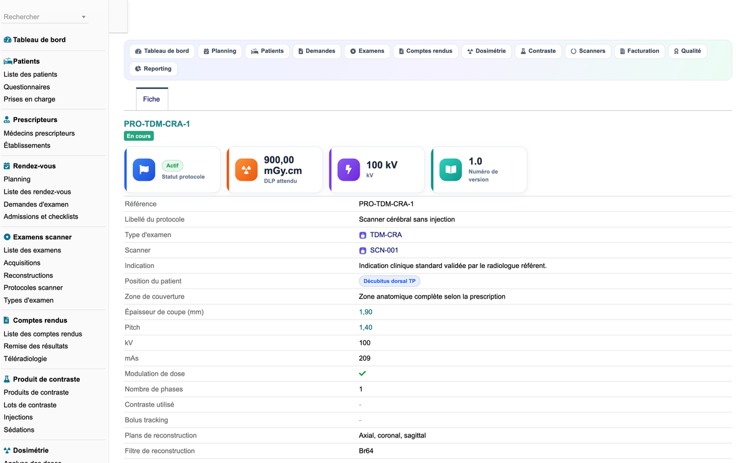The width and height of the screenshot is (748, 463).
Task: Open Liste des examens in sidebar
Action: coord(32,251)
